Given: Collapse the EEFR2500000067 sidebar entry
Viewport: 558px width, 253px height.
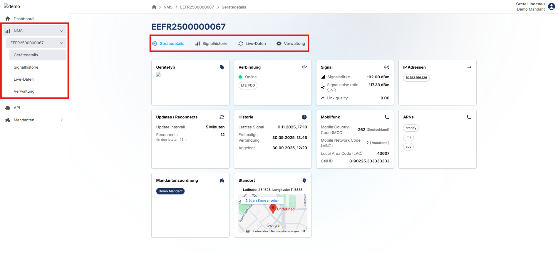Looking at the screenshot, I should (x=61, y=43).
